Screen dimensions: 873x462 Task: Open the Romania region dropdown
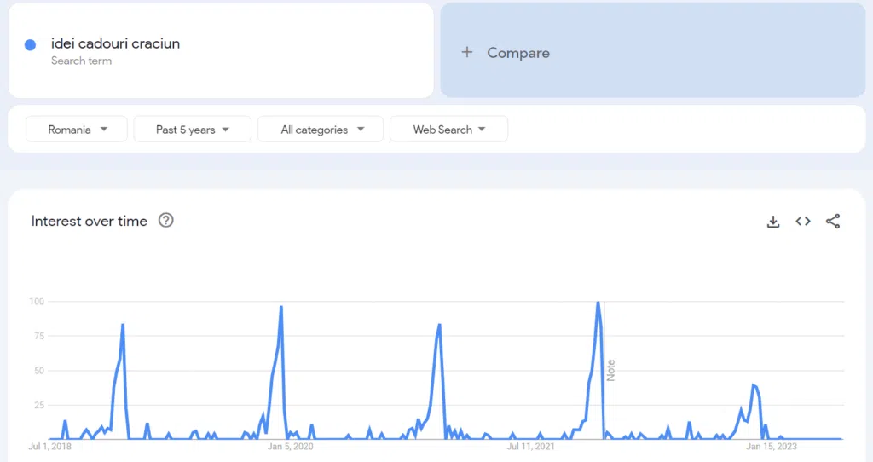coord(77,129)
